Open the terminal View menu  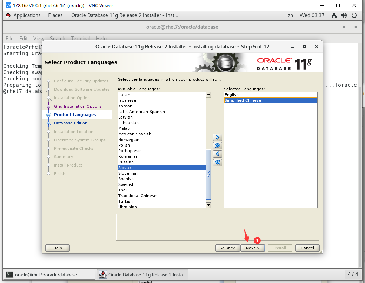click(39, 38)
